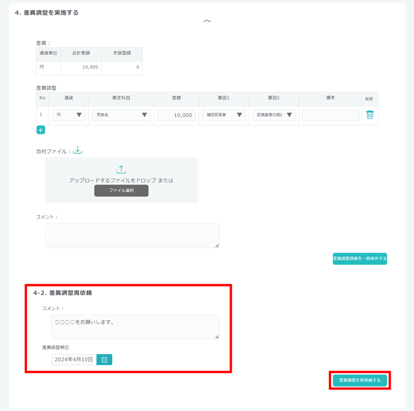Viewport: 414px width, 411px height.
Task: Expand the 要因2 dropdown in row 1
Action: [274, 115]
